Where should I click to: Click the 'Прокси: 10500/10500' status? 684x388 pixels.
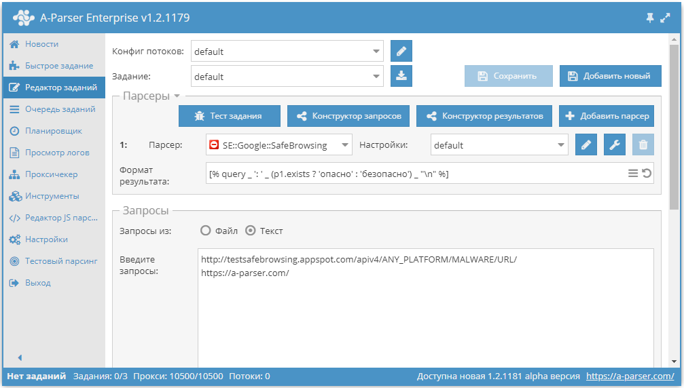tap(178, 376)
